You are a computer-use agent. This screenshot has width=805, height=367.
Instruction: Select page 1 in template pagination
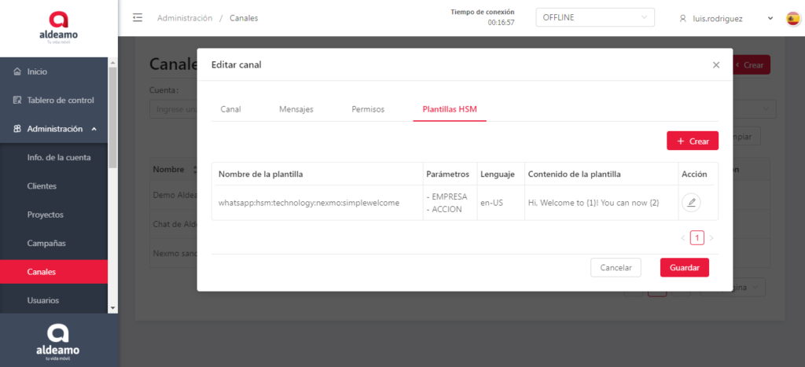[x=697, y=237]
